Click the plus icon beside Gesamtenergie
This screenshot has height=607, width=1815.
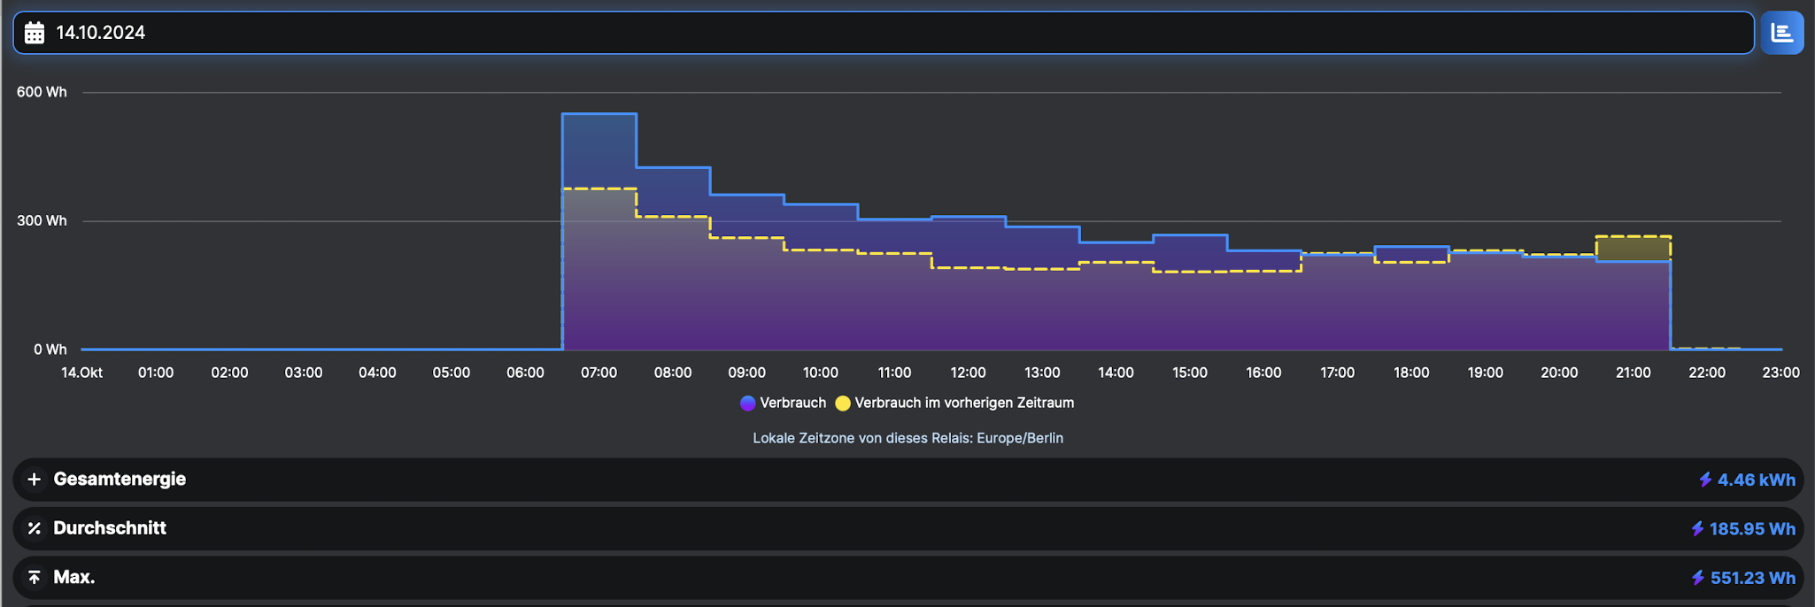coord(35,480)
